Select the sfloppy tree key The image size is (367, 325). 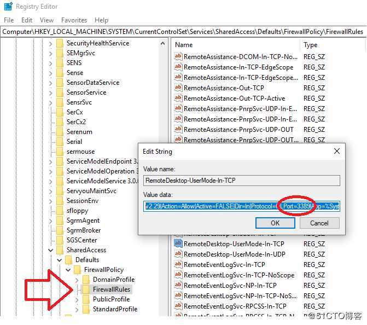(77, 211)
